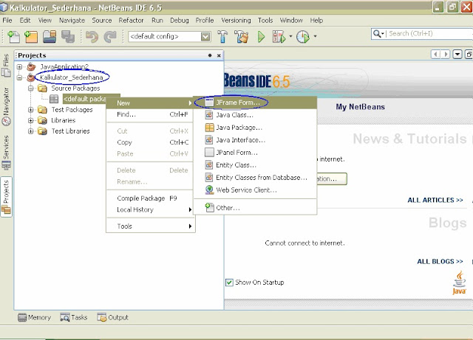Click the New File toolbar icon
Viewport: 473px width, 340px height.
coord(13,37)
